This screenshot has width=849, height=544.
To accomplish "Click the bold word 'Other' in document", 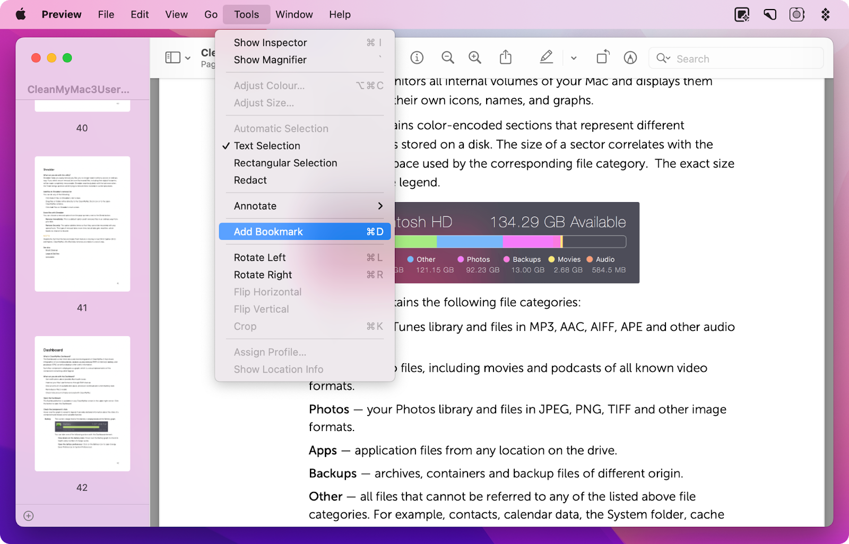I will (326, 496).
